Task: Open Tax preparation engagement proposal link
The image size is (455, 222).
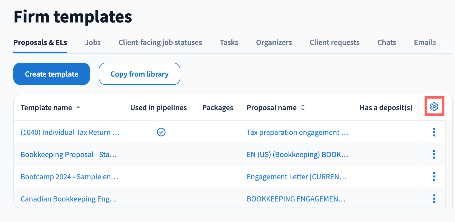Action: (x=297, y=132)
